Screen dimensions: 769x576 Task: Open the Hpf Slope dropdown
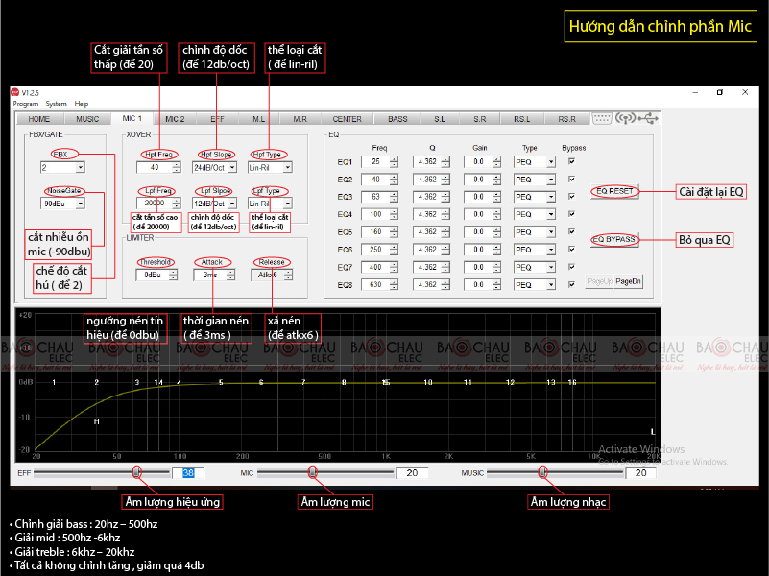pyautogui.click(x=232, y=168)
